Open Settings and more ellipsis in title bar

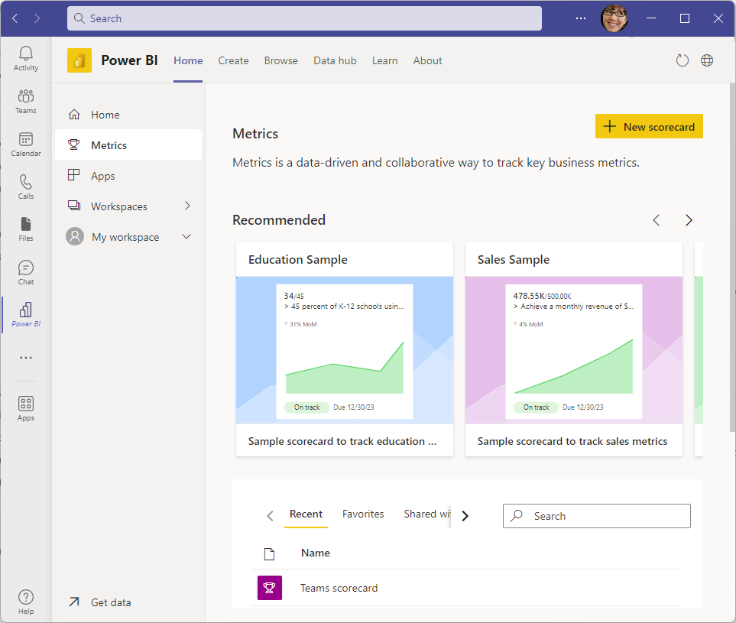tap(581, 18)
